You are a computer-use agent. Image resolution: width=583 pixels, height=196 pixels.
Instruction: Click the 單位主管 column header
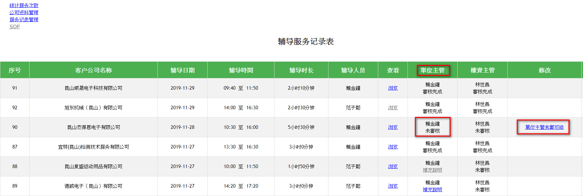432,70
